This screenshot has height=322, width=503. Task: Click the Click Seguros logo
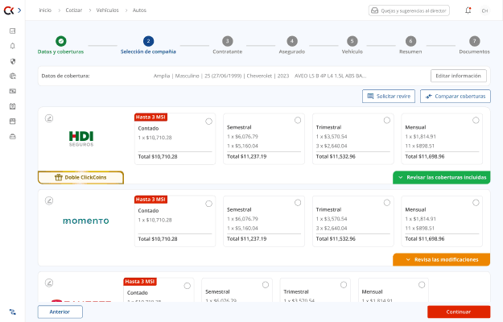(x=9, y=10)
